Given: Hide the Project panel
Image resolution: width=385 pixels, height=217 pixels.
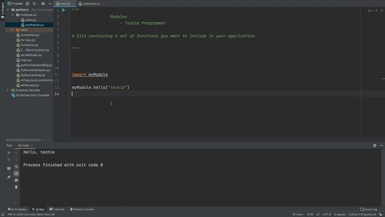Looking at the screenshot, I should [x=50, y=4].
